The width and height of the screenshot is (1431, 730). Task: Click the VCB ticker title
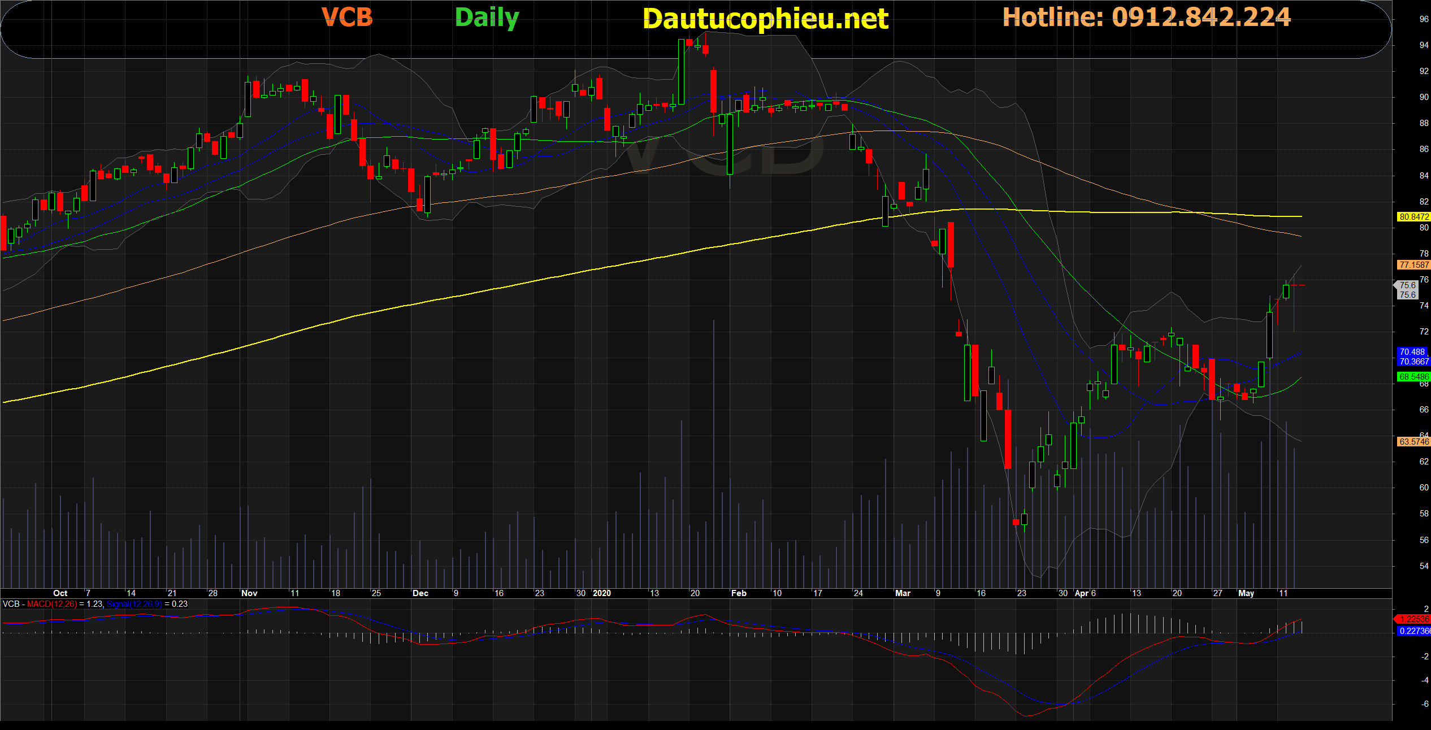tap(347, 18)
